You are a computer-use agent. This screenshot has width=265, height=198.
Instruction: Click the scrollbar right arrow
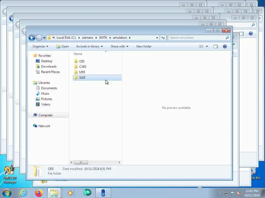tap(119, 162)
